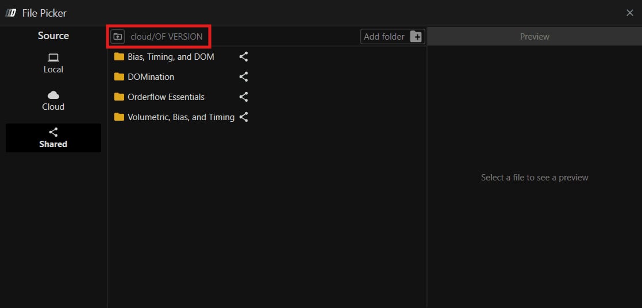Click the go up one folder icon
This screenshot has width=642, height=308.
point(117,36)
